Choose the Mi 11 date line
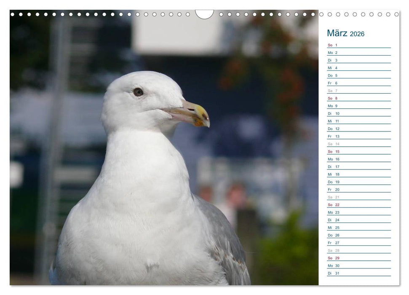This screenshot has width=409, height=295. (x=358, y=121)
